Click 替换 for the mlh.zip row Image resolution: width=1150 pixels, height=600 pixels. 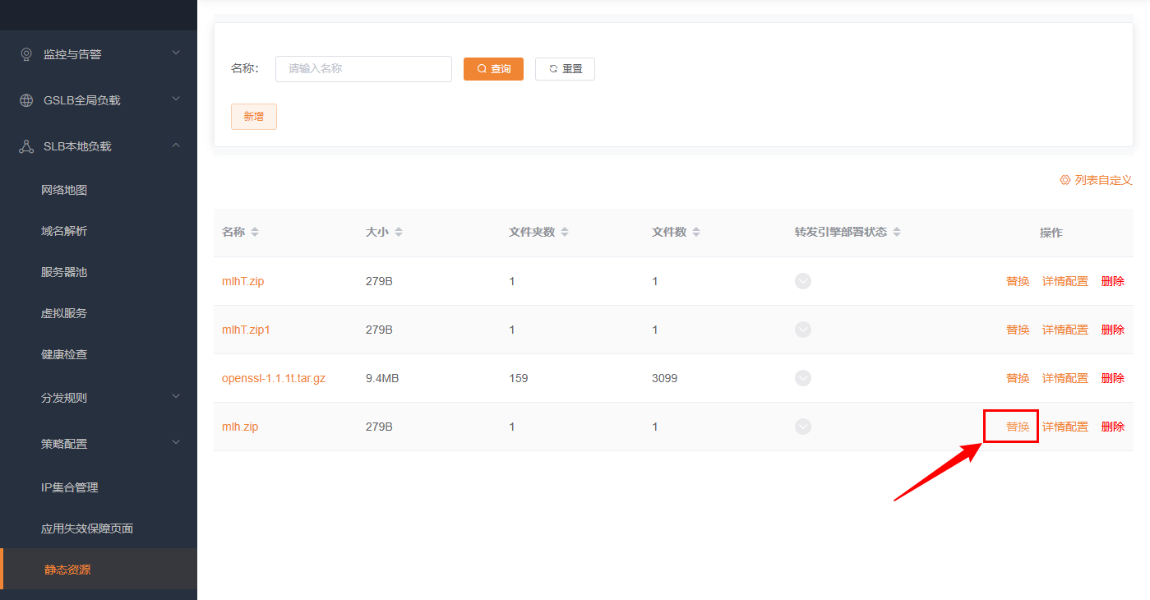[x=1018, y=427]
